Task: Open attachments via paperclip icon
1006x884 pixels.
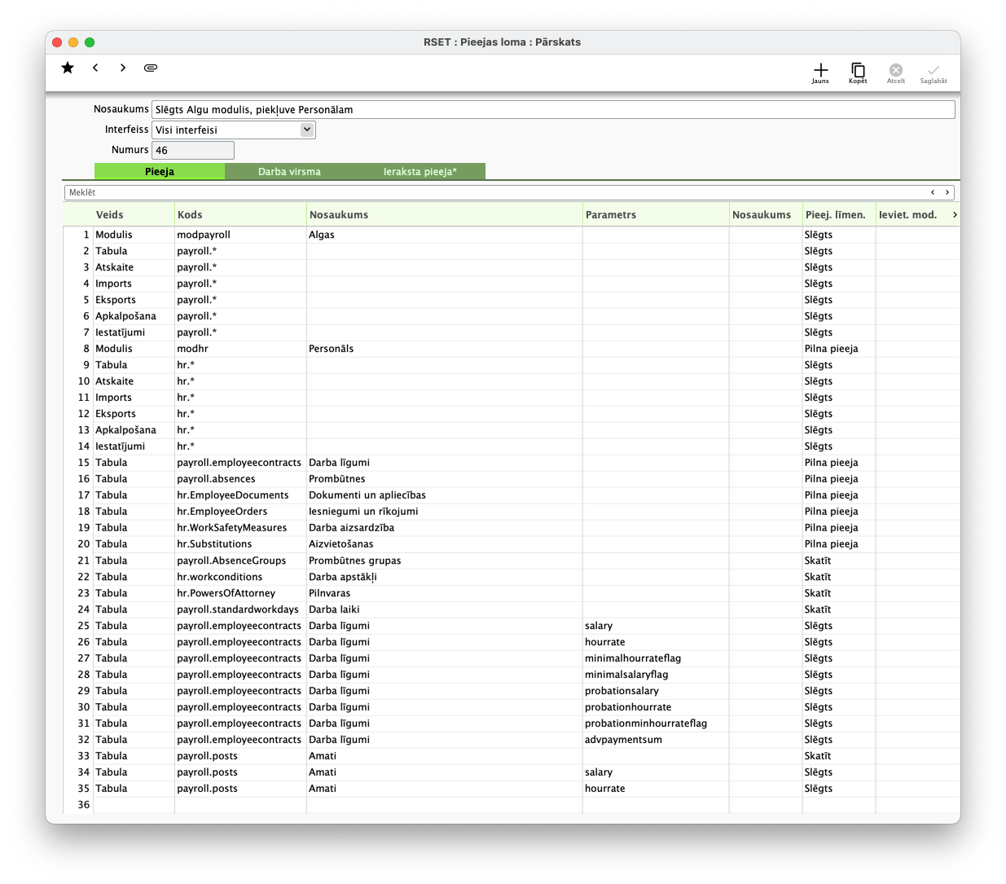Action: click(x=151, y=68)
